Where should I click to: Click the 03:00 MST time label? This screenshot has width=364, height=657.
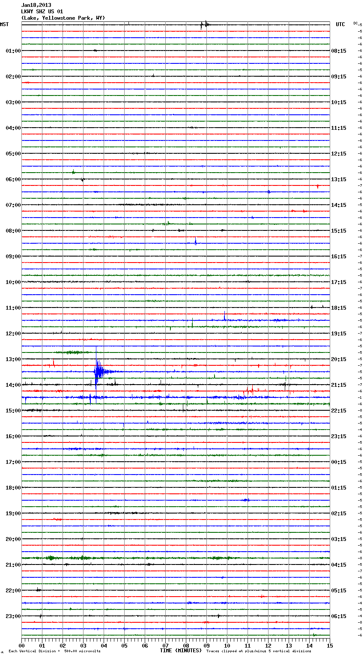(13, 102)
